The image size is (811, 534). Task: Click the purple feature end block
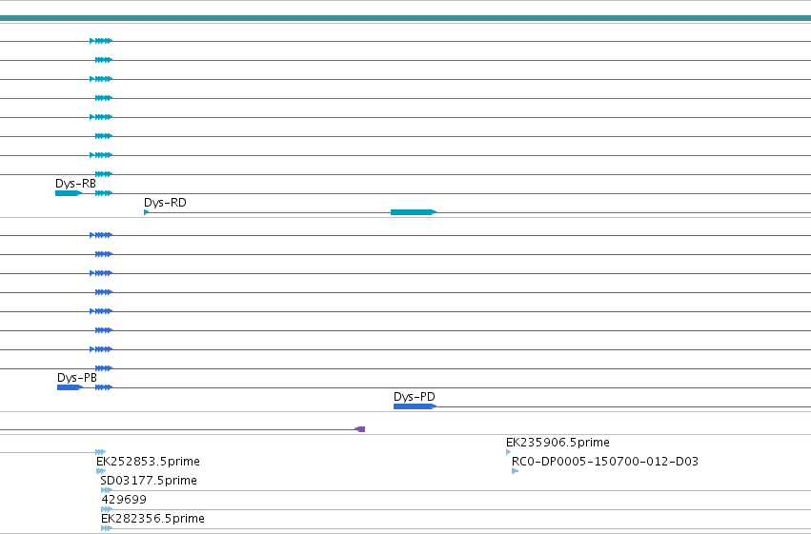pos(360,429)
